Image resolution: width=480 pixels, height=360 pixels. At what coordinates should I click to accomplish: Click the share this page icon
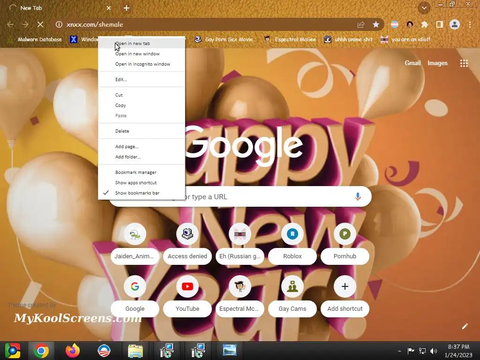pos(361,24)
